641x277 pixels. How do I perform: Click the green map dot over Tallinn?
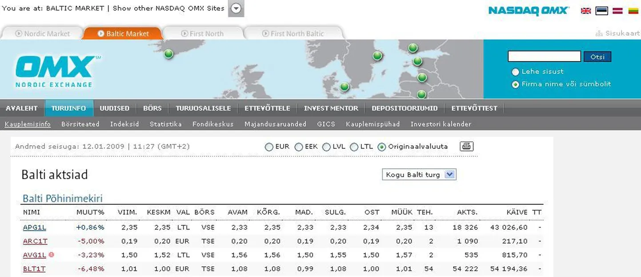click(417, 61)
